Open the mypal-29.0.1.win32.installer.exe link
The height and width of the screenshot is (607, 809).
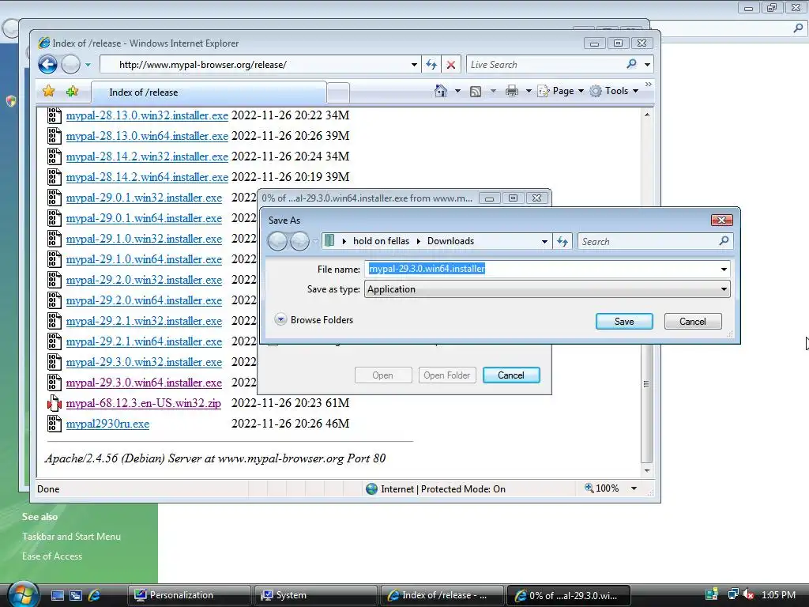tap(144, 198)
